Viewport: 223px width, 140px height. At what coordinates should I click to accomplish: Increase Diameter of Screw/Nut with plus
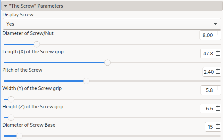coord(218,33)
